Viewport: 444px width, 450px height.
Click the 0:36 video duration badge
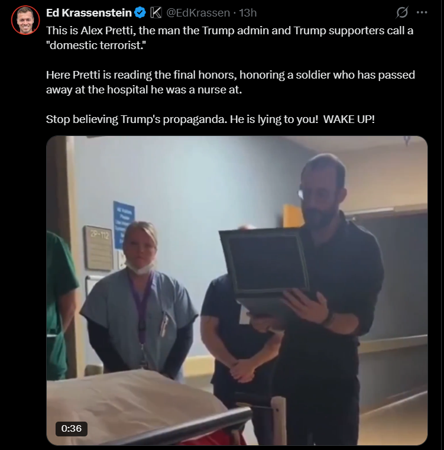[72, 429]
